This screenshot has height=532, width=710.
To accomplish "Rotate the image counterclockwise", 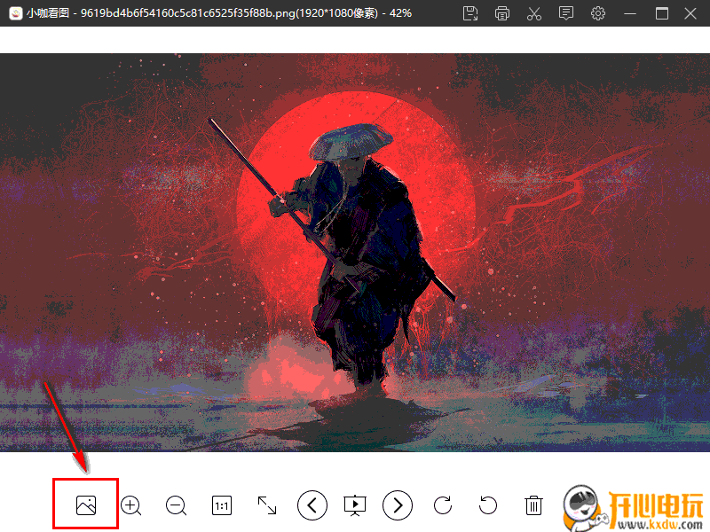I will click(488, 505).
